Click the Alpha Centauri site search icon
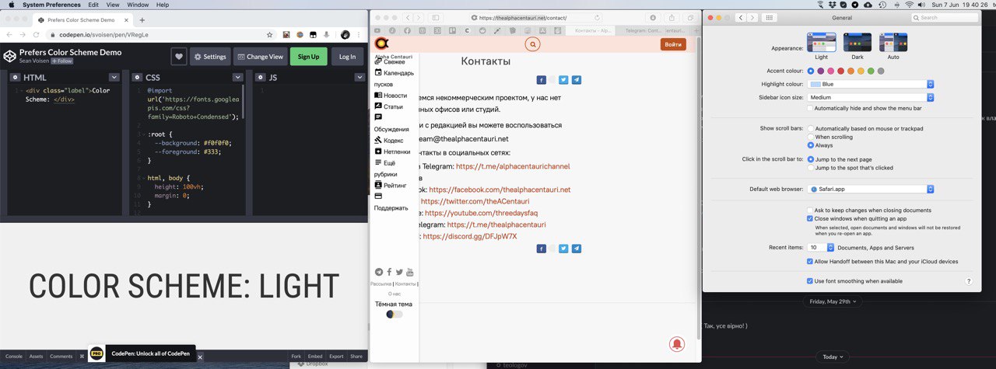 (x=532, y=44)
